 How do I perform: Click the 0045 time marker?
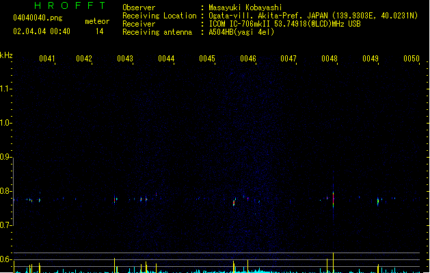(207, 59)
